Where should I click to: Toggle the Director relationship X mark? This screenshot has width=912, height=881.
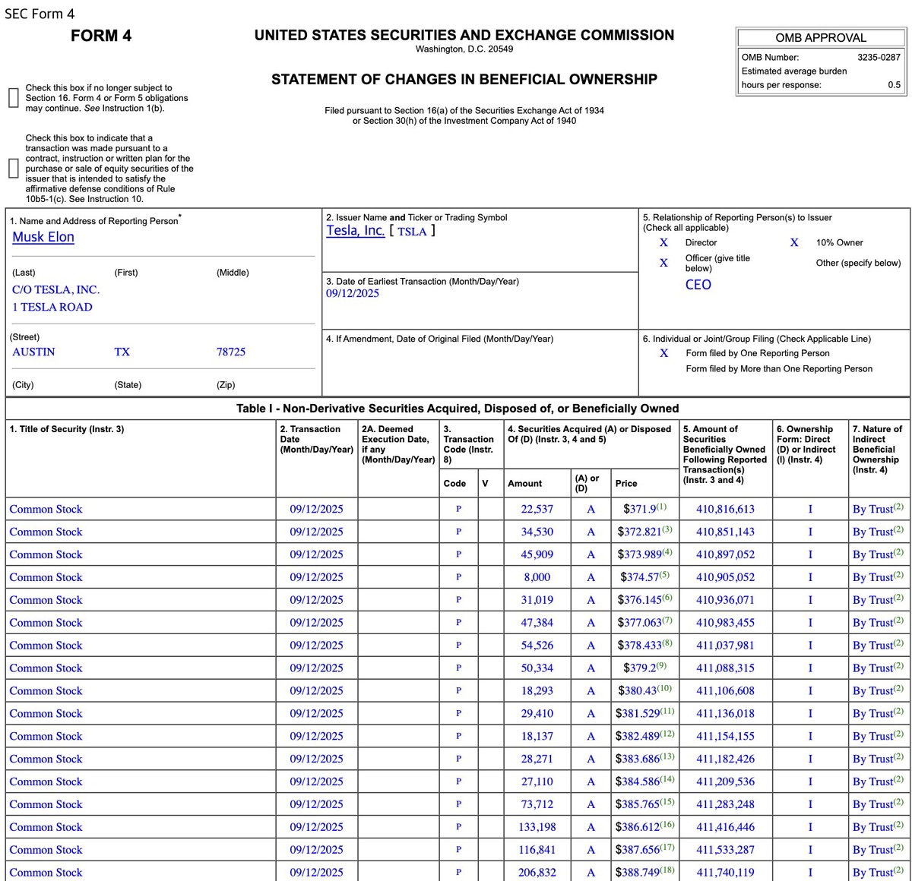pos(663,242)
